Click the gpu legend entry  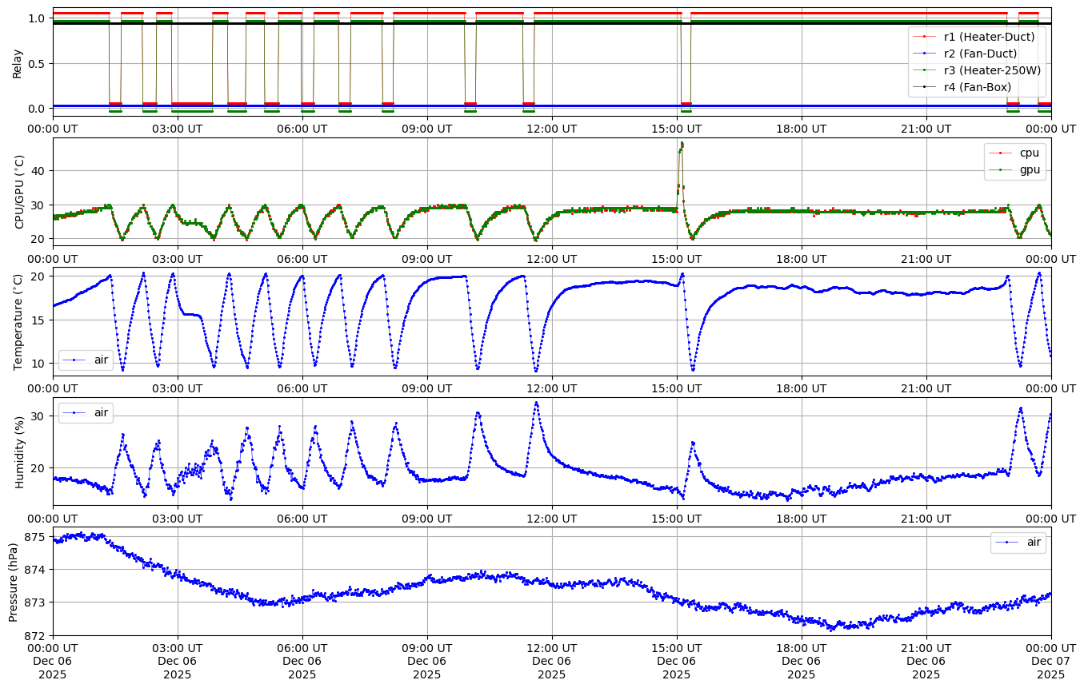click(1029, 169)
